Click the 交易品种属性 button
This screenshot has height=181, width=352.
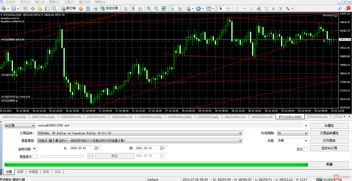[329, 133]
